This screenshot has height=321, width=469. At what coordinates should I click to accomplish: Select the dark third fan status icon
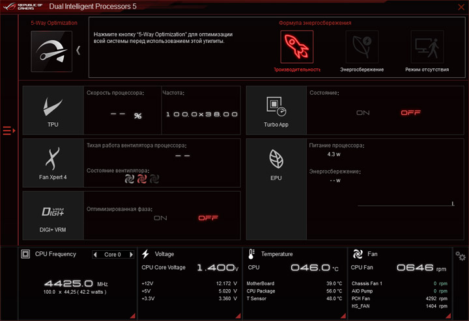[x=154, y=179]
